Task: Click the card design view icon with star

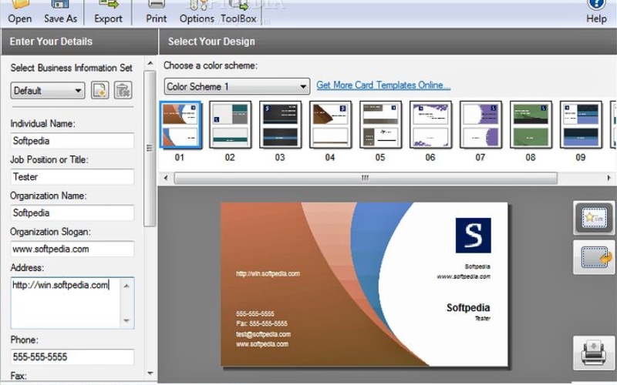Action: (x=594, y=218)
